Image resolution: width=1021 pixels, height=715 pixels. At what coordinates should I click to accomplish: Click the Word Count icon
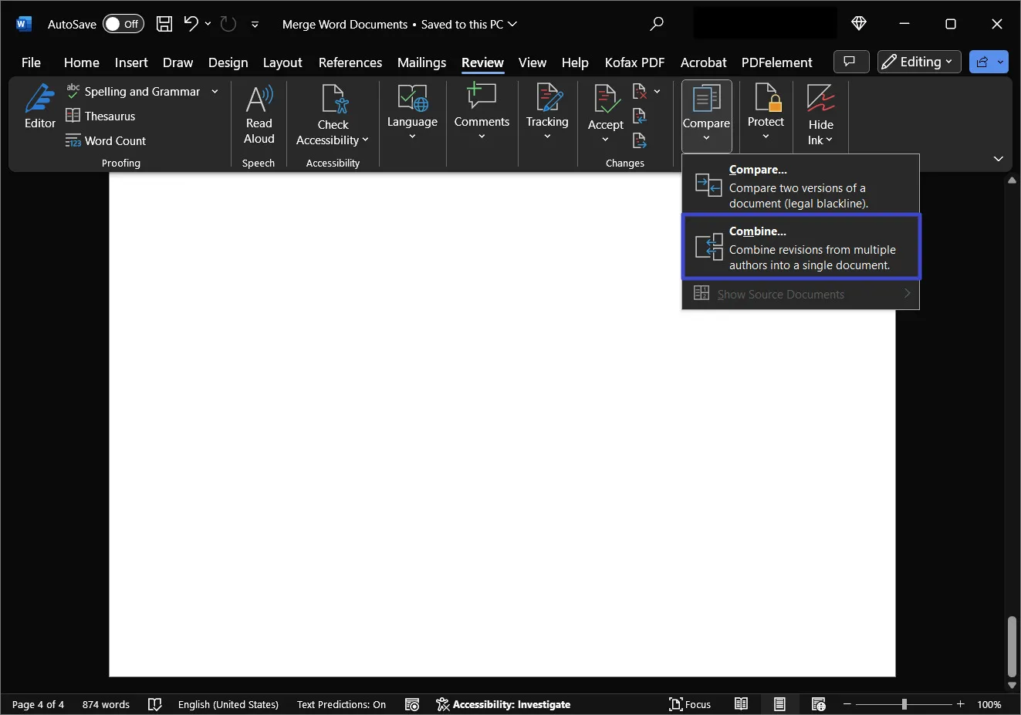click(73, 140)
